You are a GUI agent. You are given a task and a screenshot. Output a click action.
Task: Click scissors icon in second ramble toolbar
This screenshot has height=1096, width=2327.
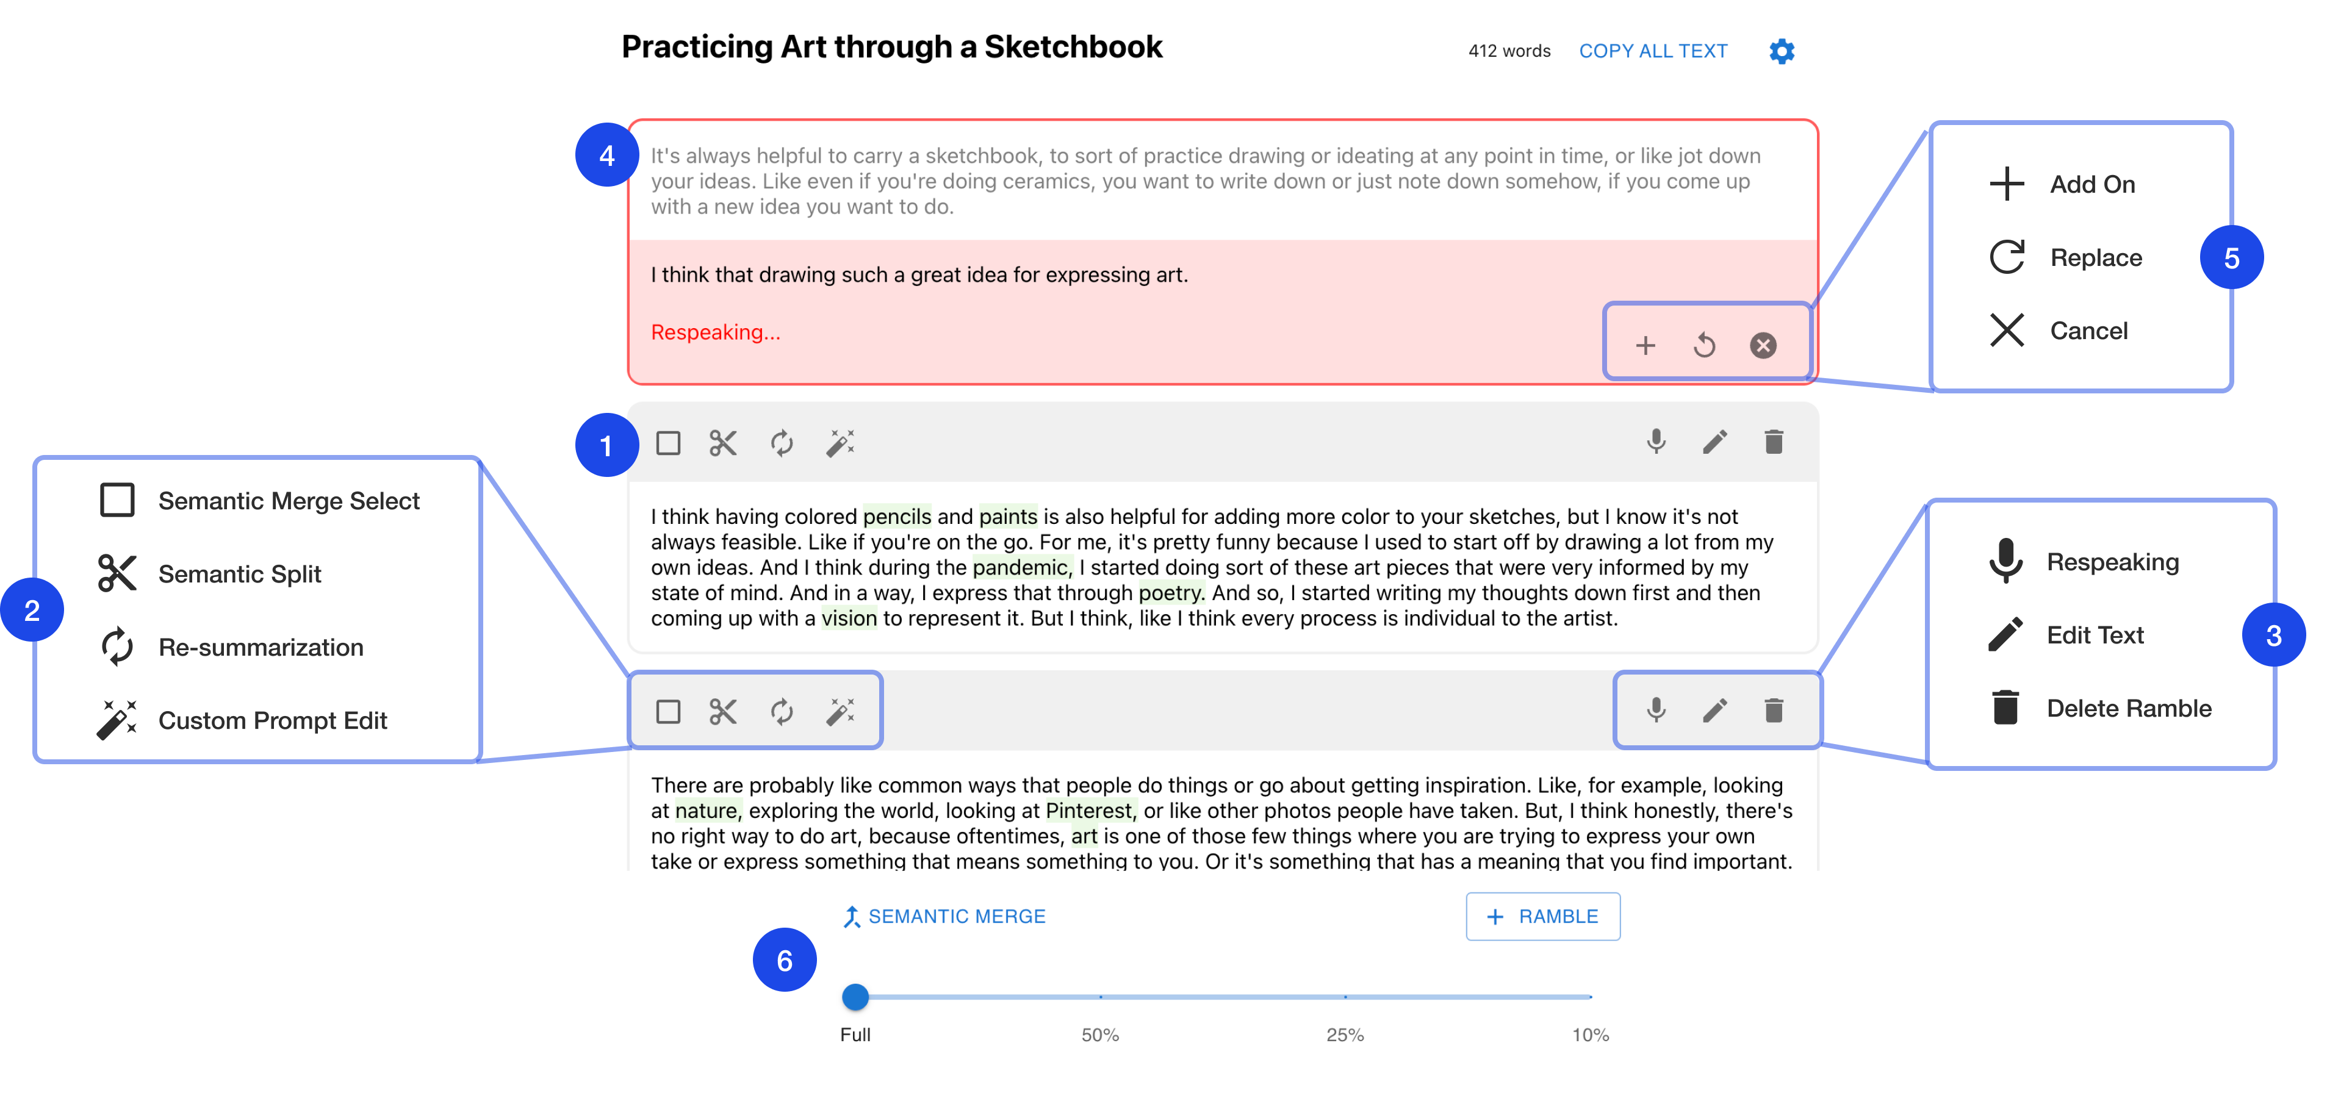point(722,711)
